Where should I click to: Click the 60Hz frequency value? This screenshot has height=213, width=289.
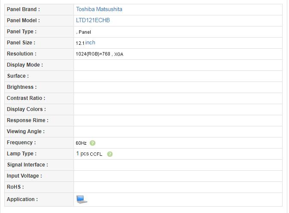[81, 143]
